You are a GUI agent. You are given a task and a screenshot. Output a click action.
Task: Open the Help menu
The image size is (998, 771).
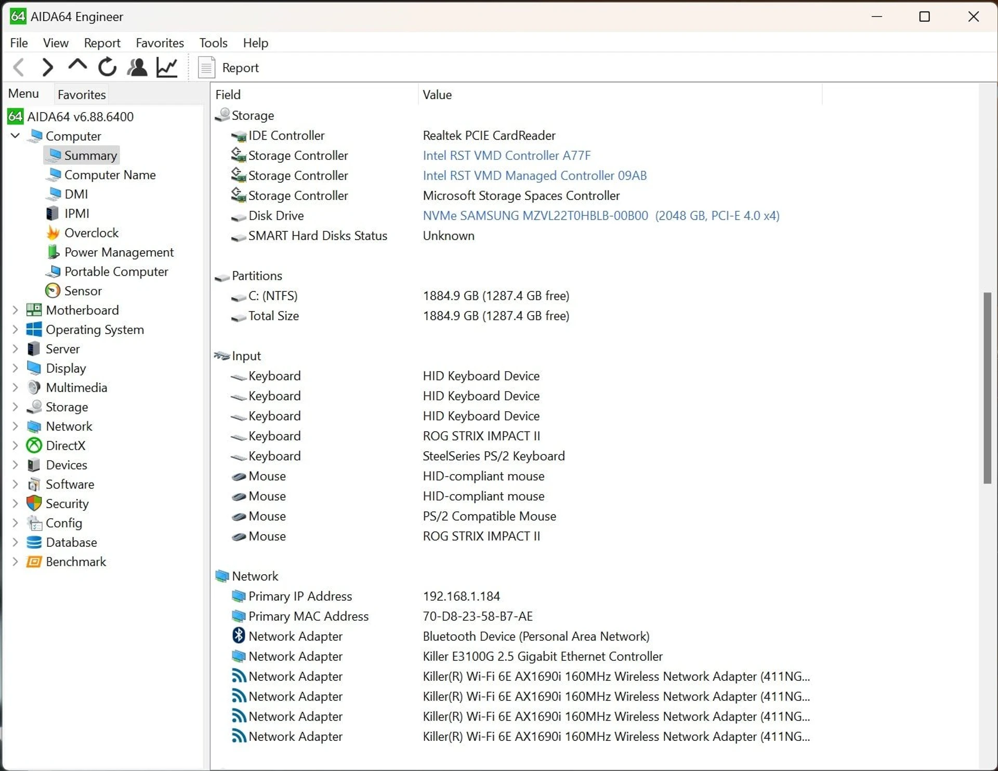tap(255, 43)
